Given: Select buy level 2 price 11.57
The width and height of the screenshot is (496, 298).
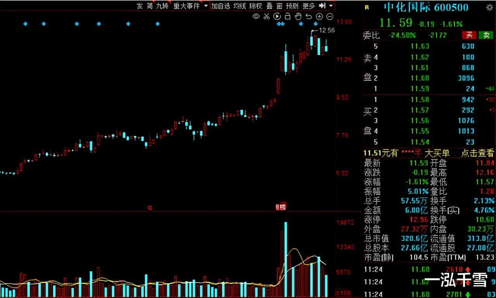Looking at the screenshot, I should [420, 110].
